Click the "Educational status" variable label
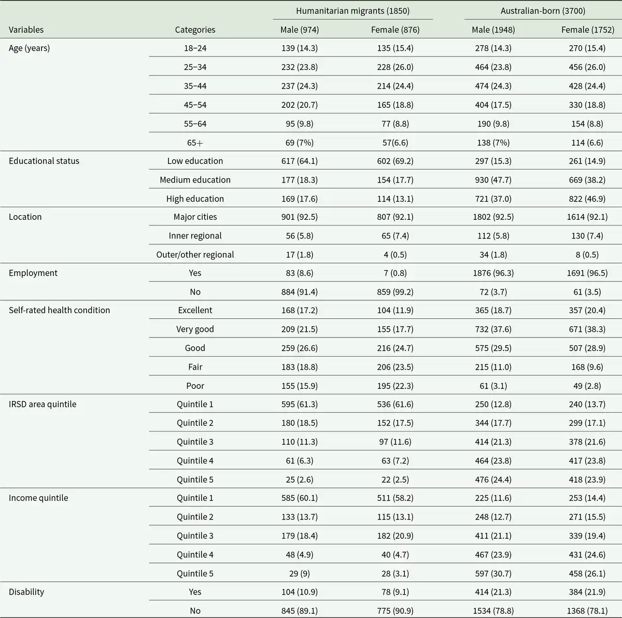Viewport: 622px width, 618px height. [44, 161]
